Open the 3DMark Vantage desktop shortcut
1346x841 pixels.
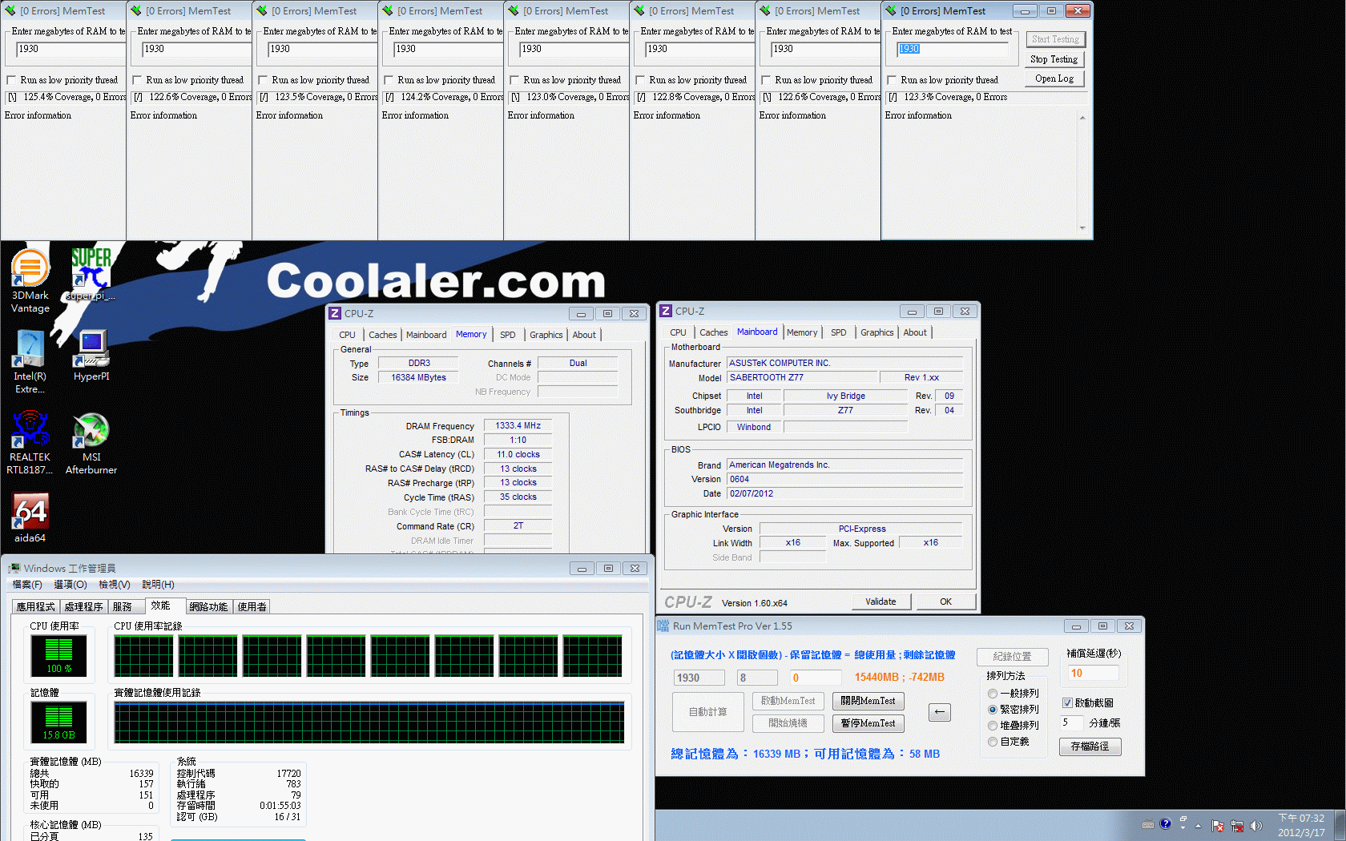[30, 280]
